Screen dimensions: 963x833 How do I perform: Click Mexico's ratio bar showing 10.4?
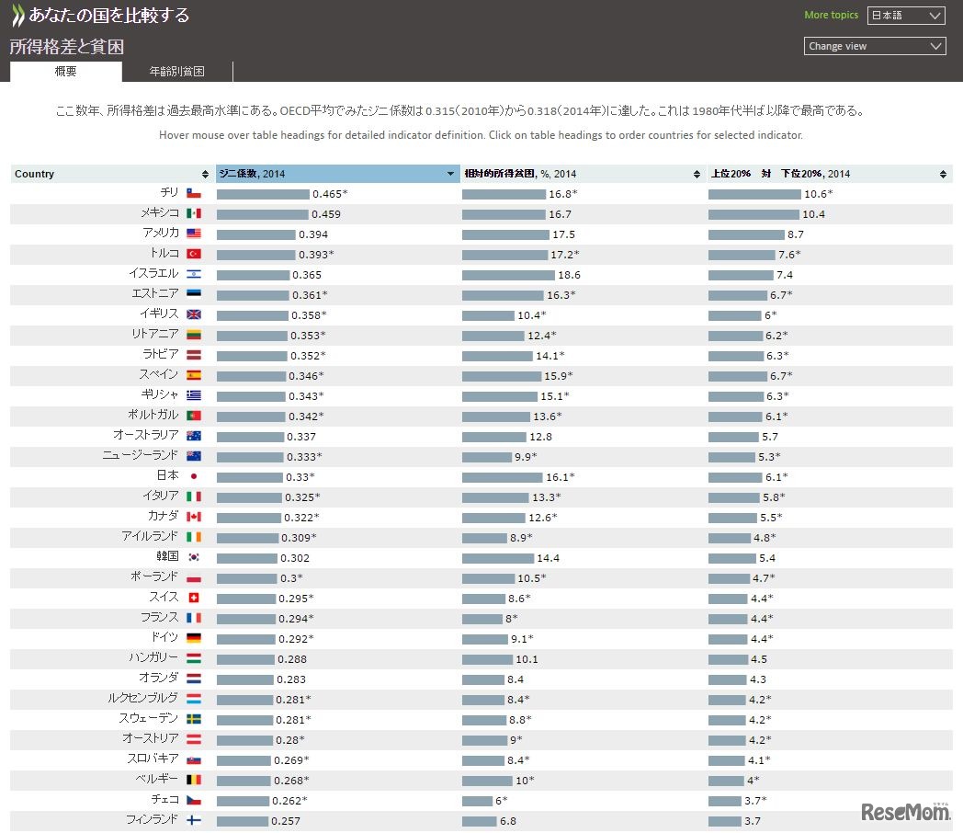(753, 214)
